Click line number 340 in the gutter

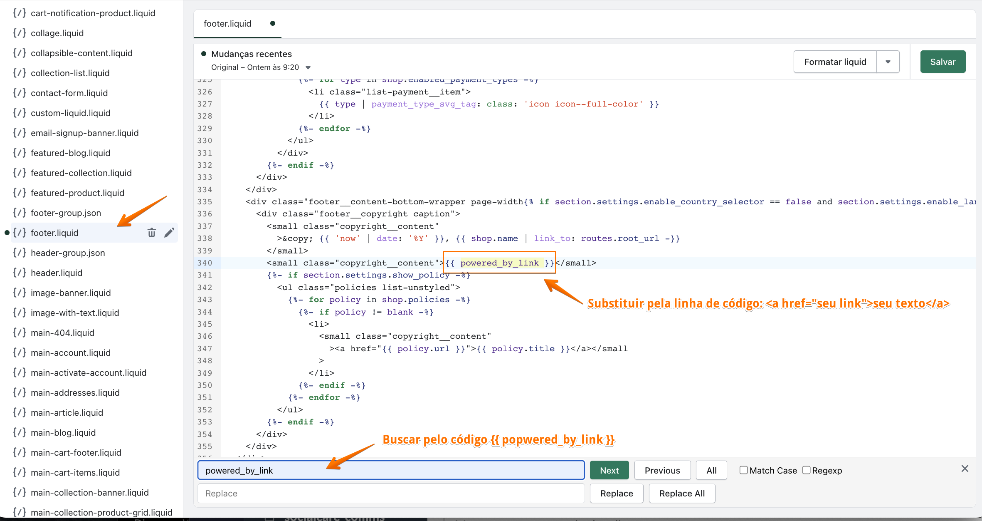205,263
